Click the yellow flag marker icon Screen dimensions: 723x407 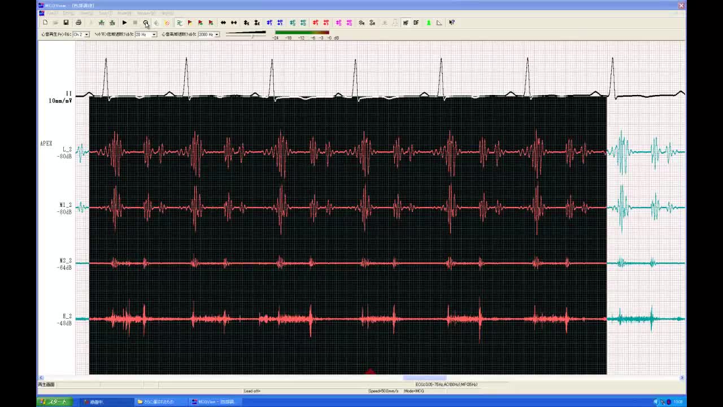coord(190,23)
